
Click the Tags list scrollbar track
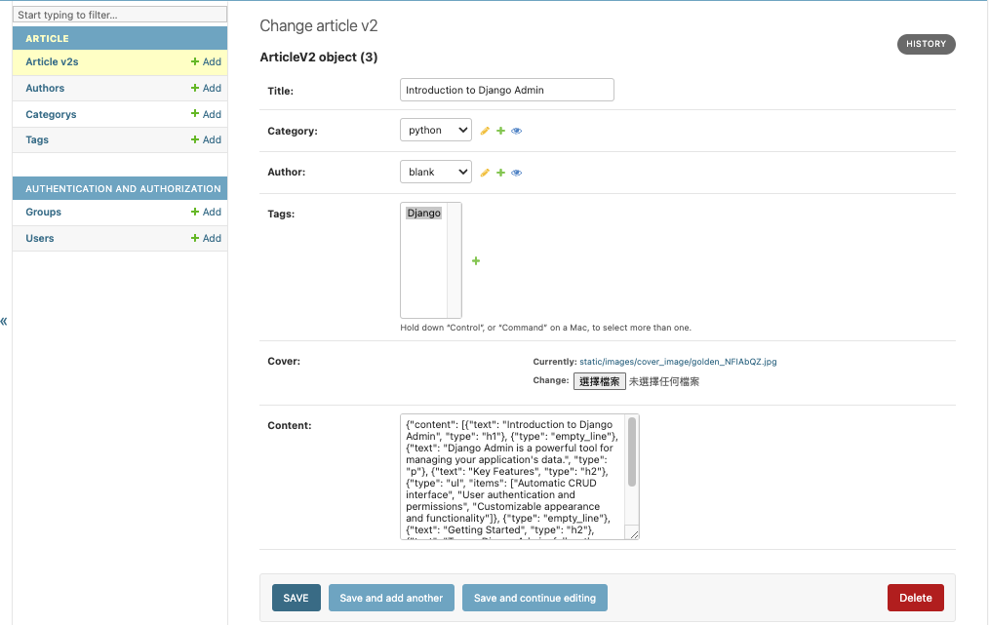point(455,260)
